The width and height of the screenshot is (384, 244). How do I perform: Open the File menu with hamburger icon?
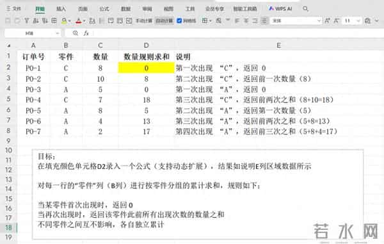pyautogui.click(x=13, y=9)
